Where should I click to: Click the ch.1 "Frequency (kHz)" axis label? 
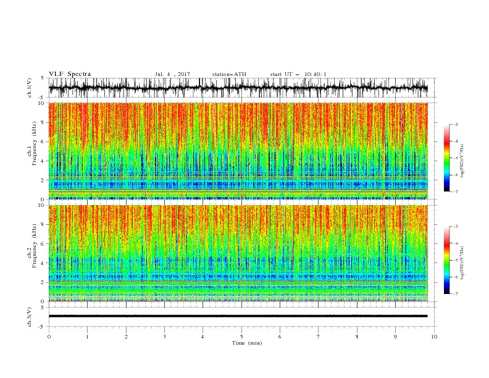[34, 144]
